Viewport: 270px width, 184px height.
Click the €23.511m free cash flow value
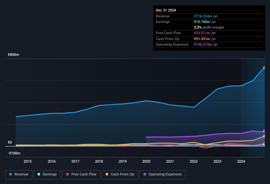pos(202,33)
